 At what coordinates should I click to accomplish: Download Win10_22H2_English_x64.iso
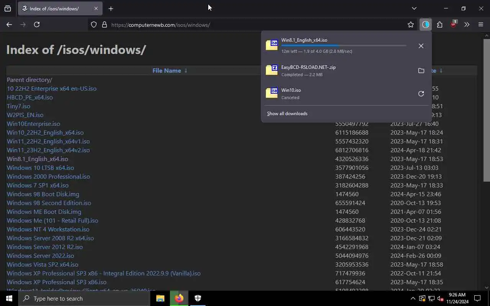[x=45, y=132]
